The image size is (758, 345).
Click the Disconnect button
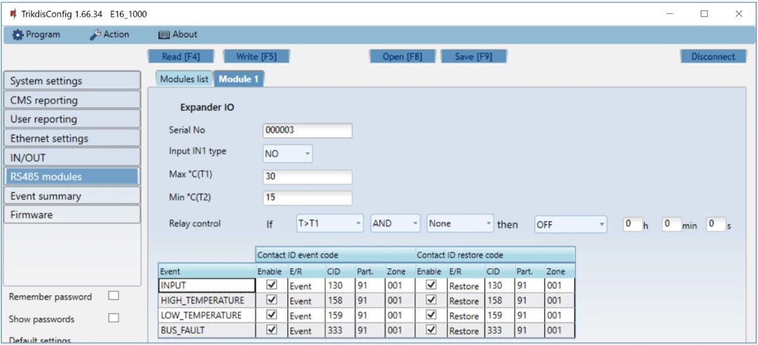pyautogui.click(x=713, y=57)
